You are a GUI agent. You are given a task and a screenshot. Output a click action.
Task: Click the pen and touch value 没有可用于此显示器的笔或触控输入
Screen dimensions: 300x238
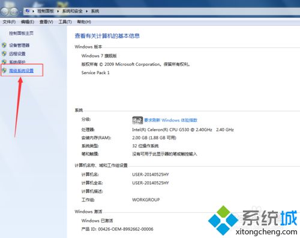[x=164, y=154]
